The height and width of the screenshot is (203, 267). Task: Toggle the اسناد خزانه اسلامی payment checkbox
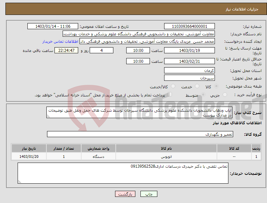click(170, 94)
